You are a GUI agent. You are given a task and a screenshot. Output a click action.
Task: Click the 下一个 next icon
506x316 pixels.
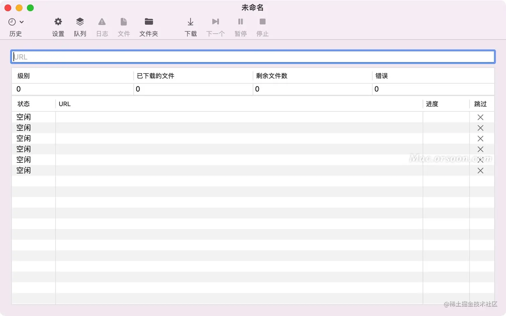[x=216, y=22]
